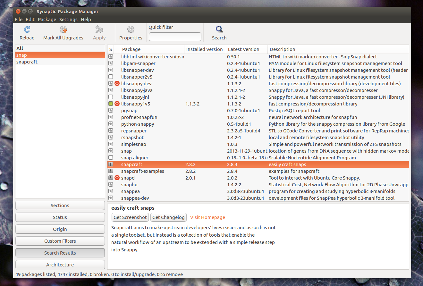This screenshot has height=286, width=423.
Task: Select the rsnapshot package row
Action: coord(258,138)
